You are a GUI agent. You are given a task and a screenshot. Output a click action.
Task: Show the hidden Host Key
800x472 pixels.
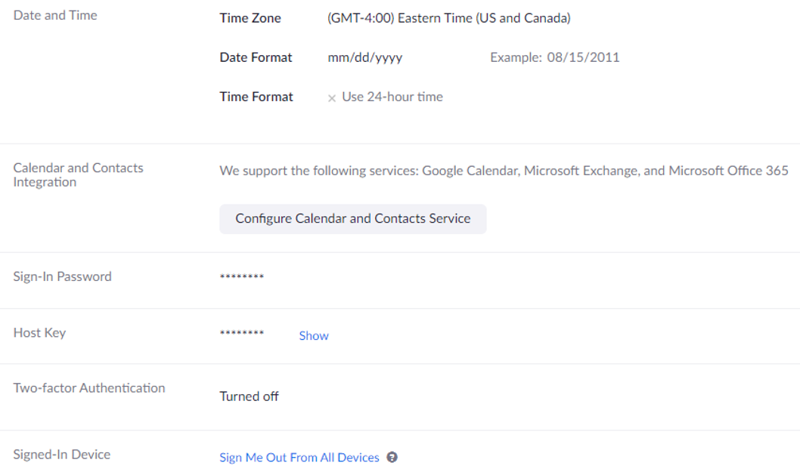pyautogui.click(x=313, y=335)
